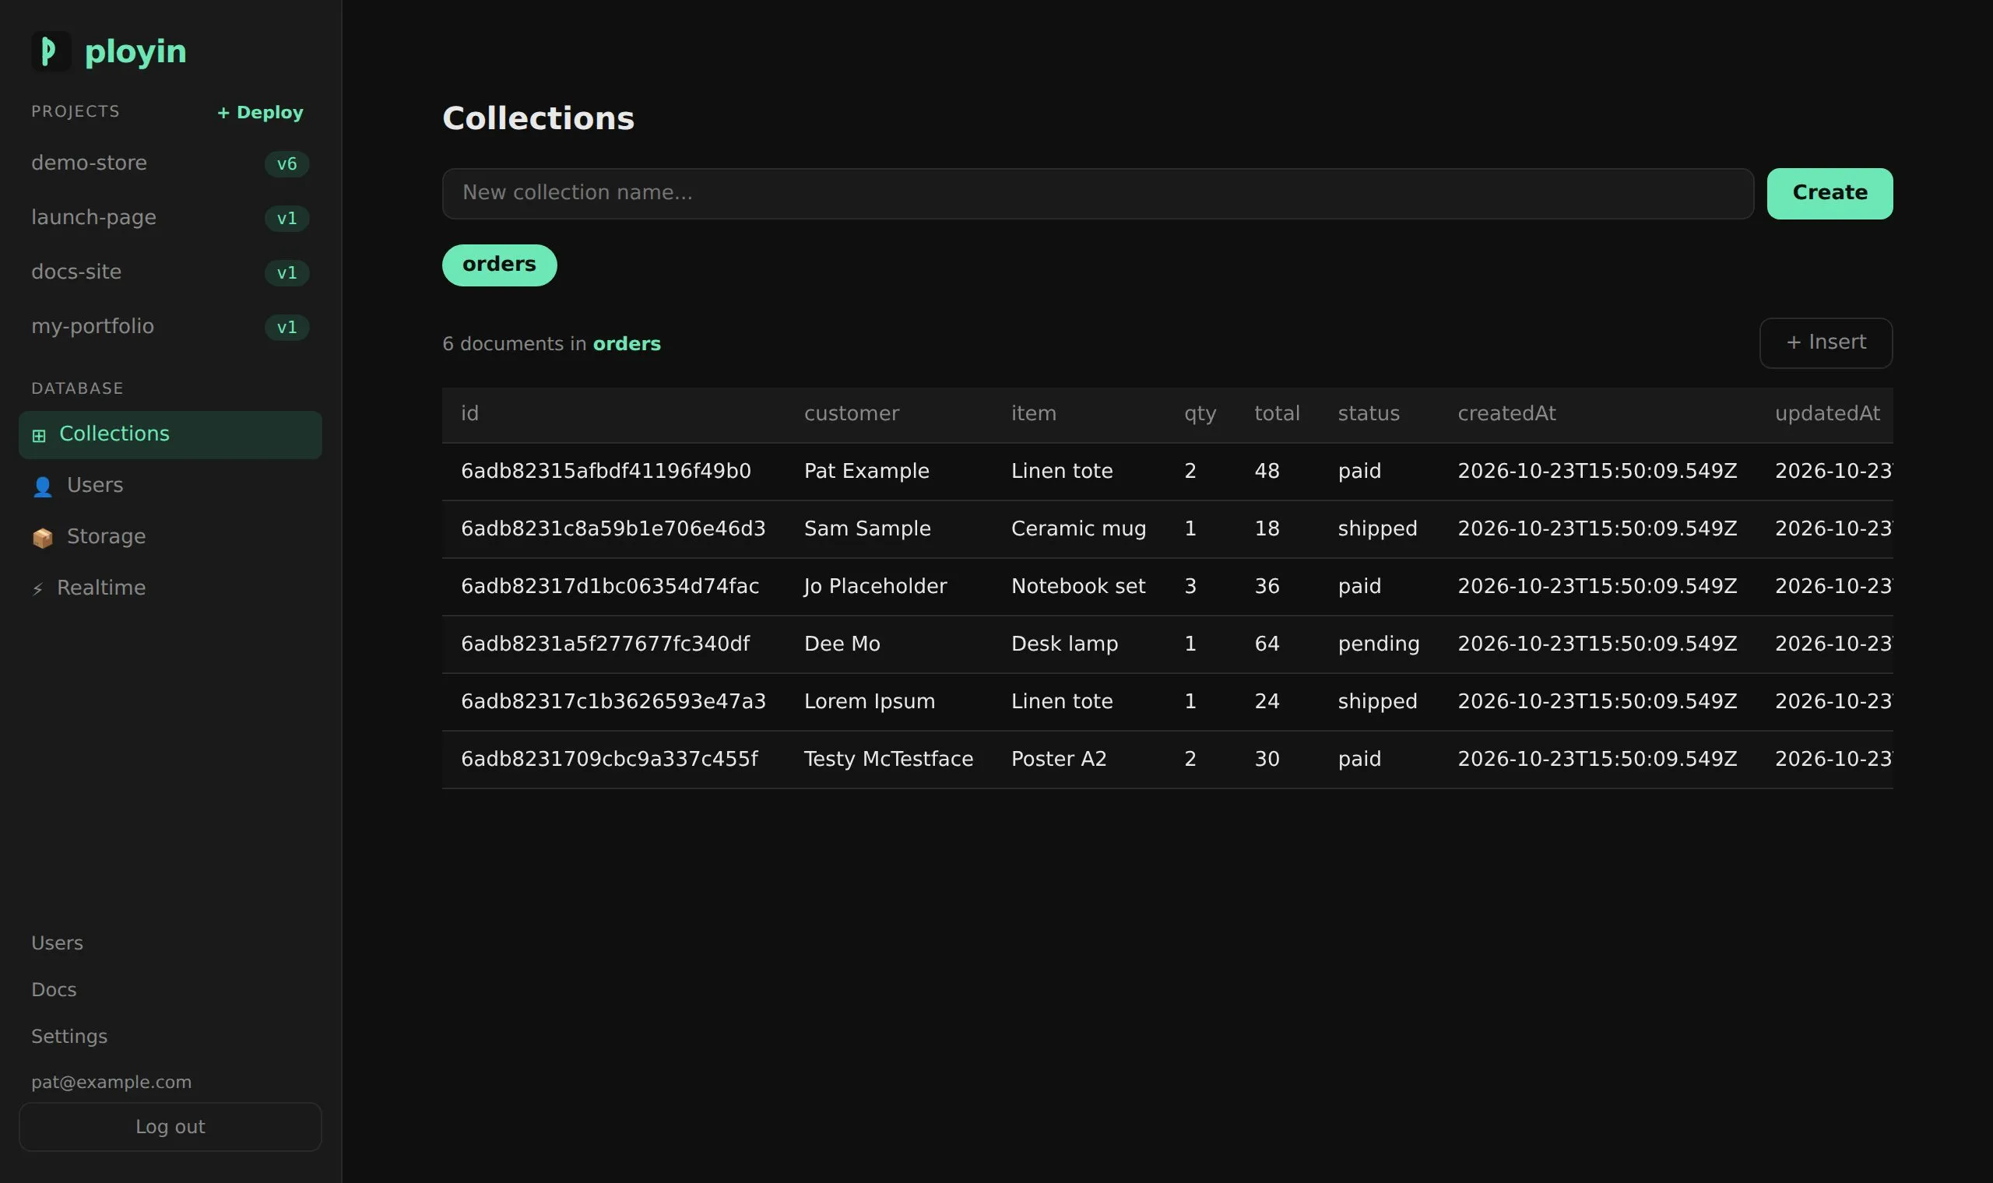Open the docs-site project
This screenshot has height=1183, width=1993.
(170, 272)
